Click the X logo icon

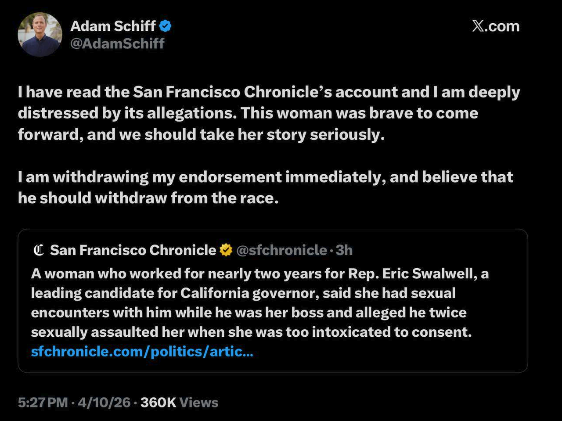[x=478, y=26]
